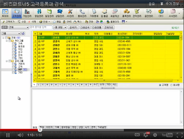Viewport: 184px width, 139px height.
Task: Check the 지인 group checkbox
Action: [13, 50]
